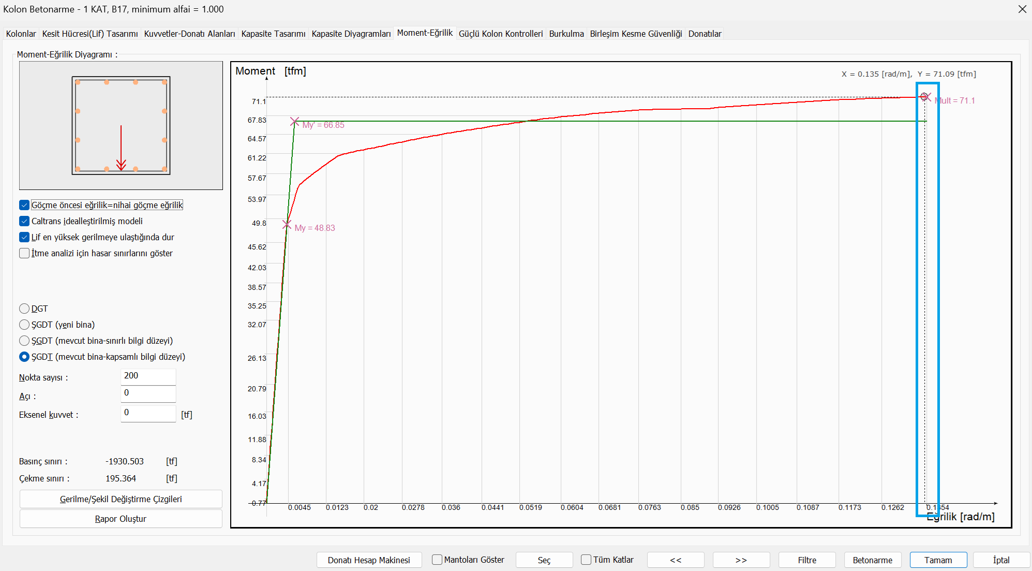Open the Burkulma tab

[x=566, y=34]
